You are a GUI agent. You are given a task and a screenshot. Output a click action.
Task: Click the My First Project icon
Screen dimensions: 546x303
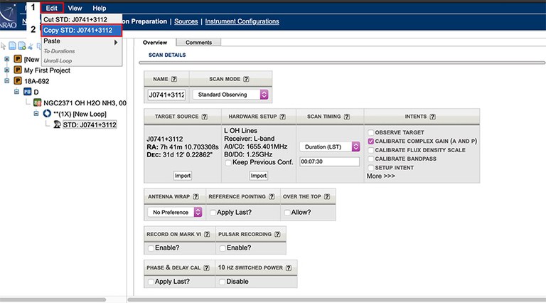click(18, 70)
